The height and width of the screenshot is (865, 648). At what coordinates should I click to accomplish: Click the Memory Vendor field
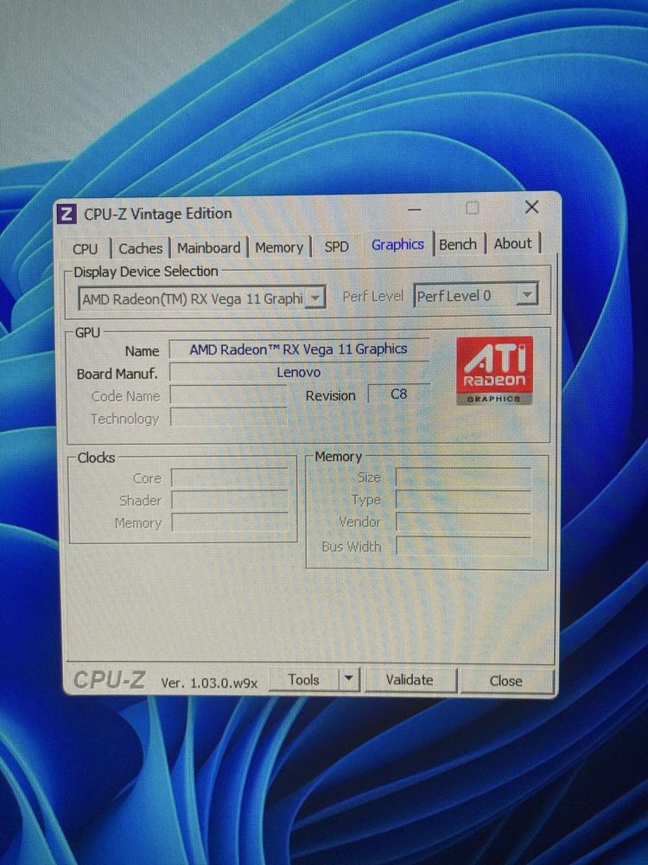(x=463, y=522)
